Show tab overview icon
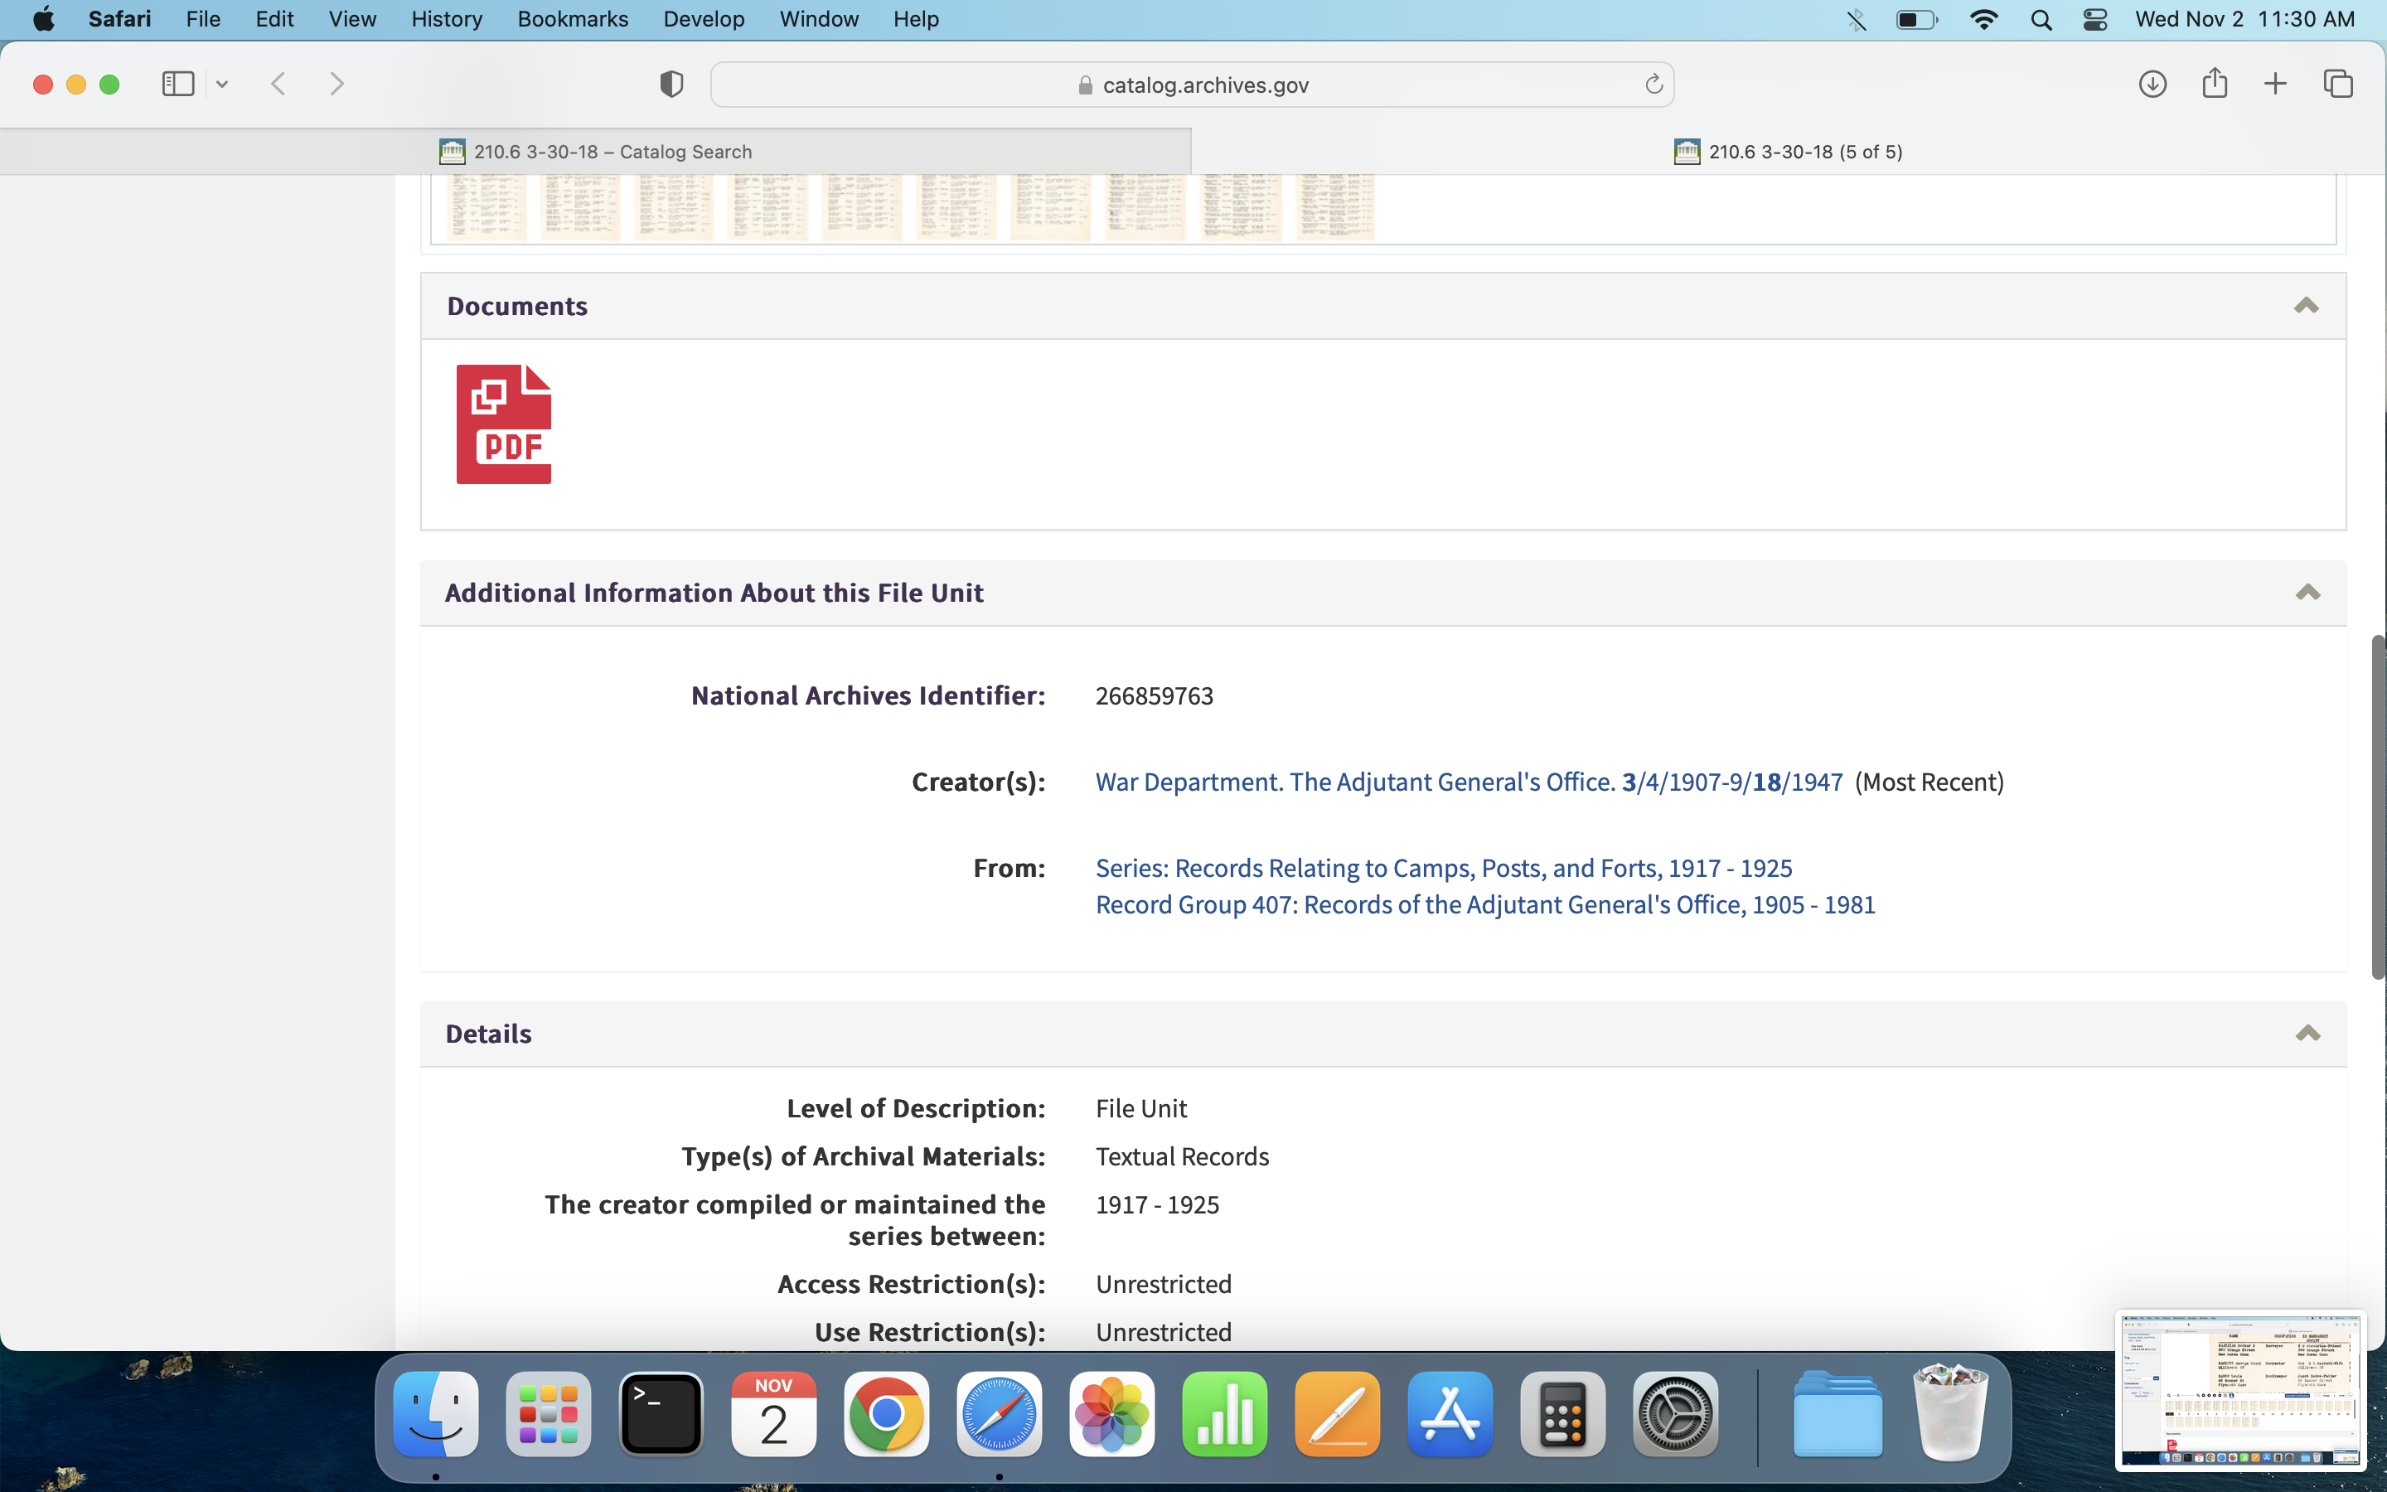Screen dimensions: 2387x1492 pyautogui.click(x=2337, y=84)
